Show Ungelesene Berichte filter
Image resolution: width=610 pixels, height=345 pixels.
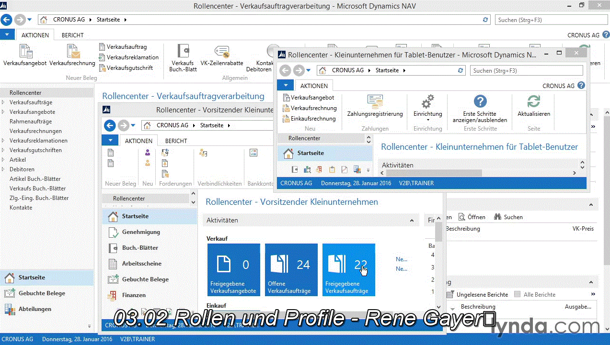click(x=477, y=295)
